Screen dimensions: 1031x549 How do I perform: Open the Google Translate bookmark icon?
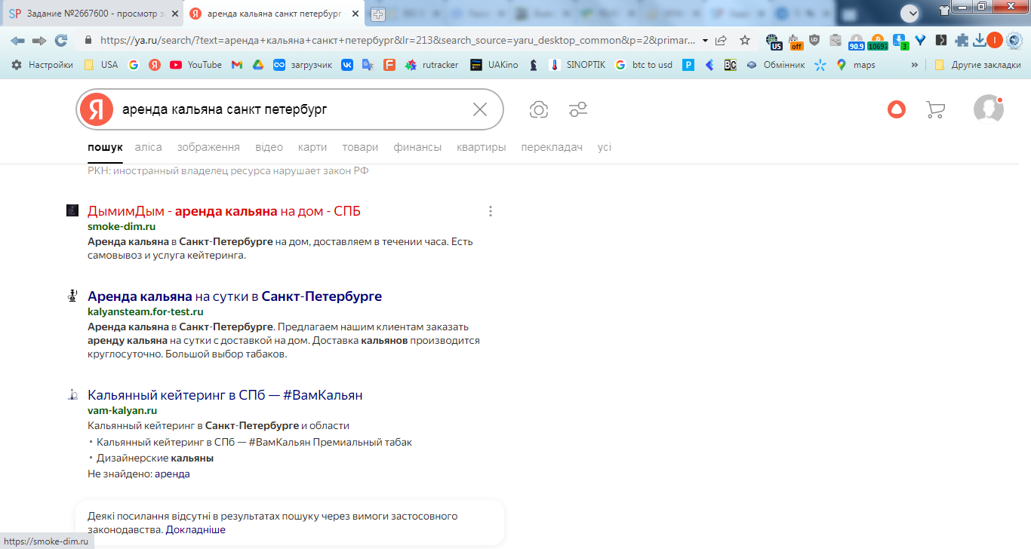click(368, 65)
